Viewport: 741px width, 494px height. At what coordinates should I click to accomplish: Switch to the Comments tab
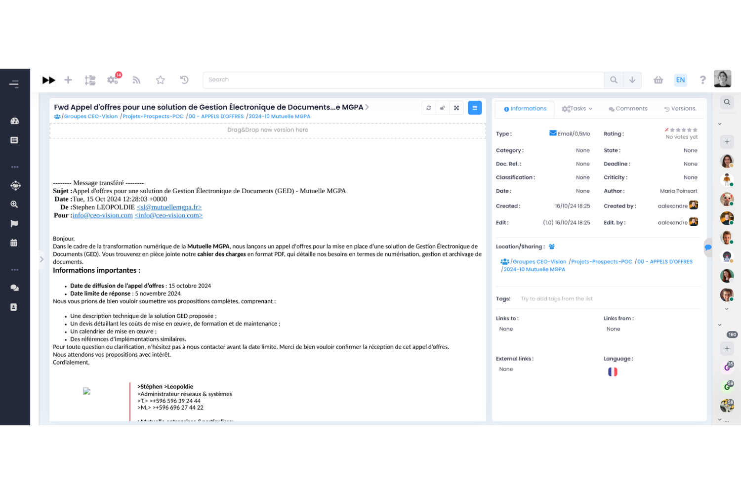pyautogui.click(x=628, y=109)
